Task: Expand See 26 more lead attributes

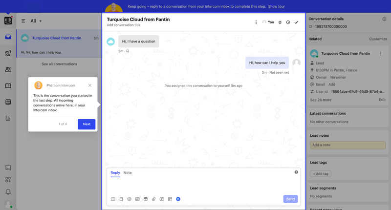Action: [321, 100]
